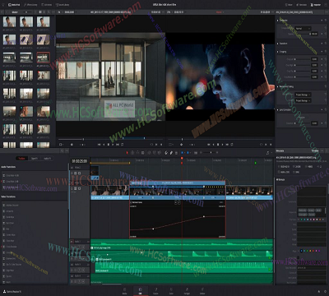Toggle the Edit Index panel button
This screenshot has width=329, height=296.
click(47, 5)
